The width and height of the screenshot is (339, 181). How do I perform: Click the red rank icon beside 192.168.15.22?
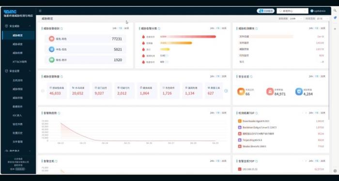tap(240, 169)
